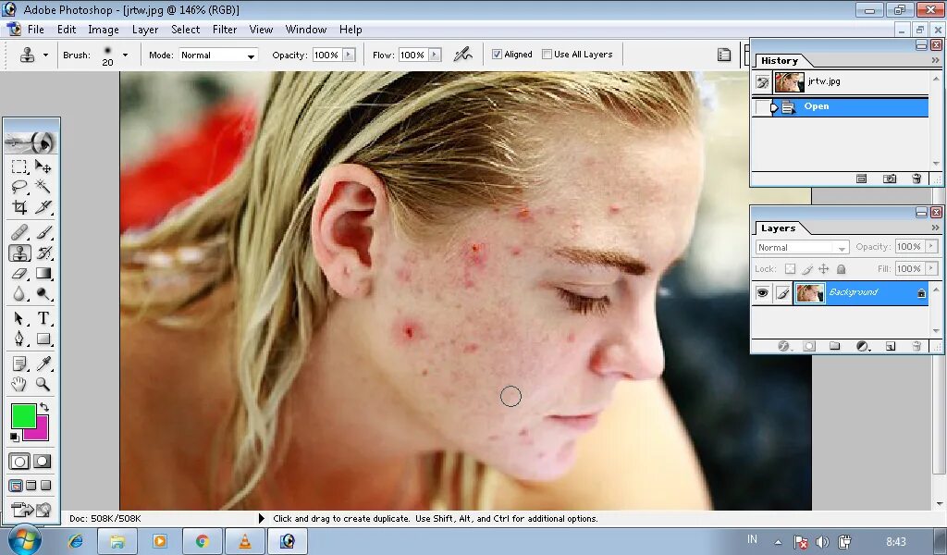Reset to default foreground and background colors

(x=15, y=437)
